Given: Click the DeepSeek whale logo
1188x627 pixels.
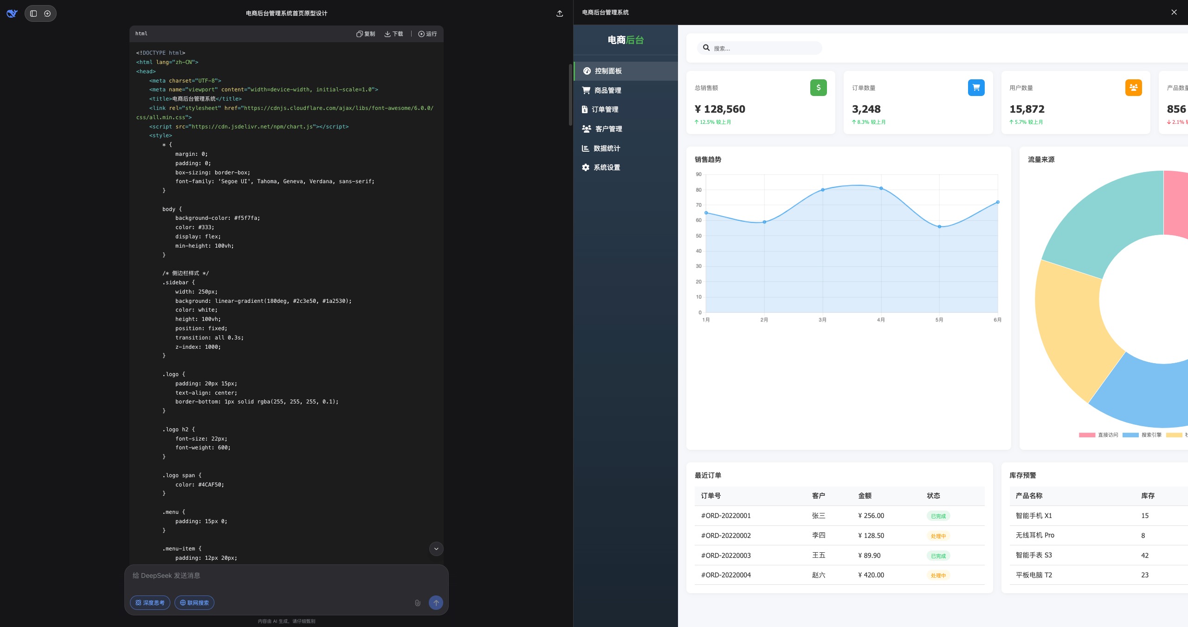Looking at the screenshot, I should [x=12, y=13].
